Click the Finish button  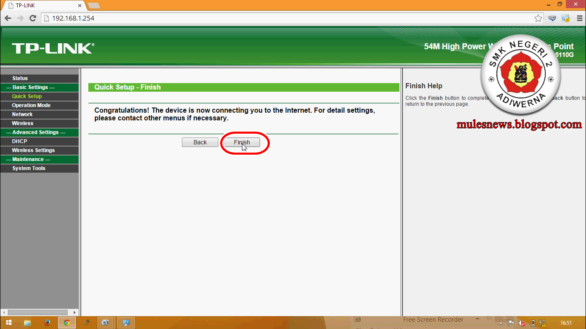coord(242,142)
